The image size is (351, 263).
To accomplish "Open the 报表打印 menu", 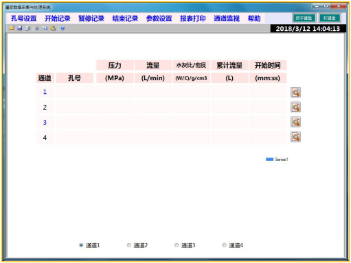I will (x=193, y=18).
